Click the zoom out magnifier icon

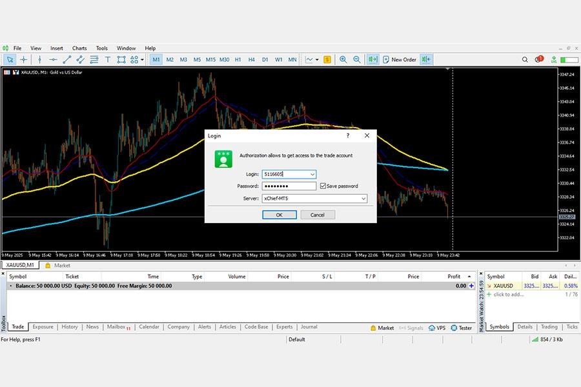point(356,59)
